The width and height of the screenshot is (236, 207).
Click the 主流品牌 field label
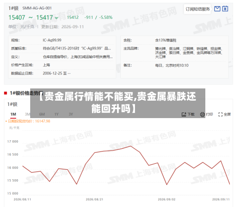[x=131, y=48]
